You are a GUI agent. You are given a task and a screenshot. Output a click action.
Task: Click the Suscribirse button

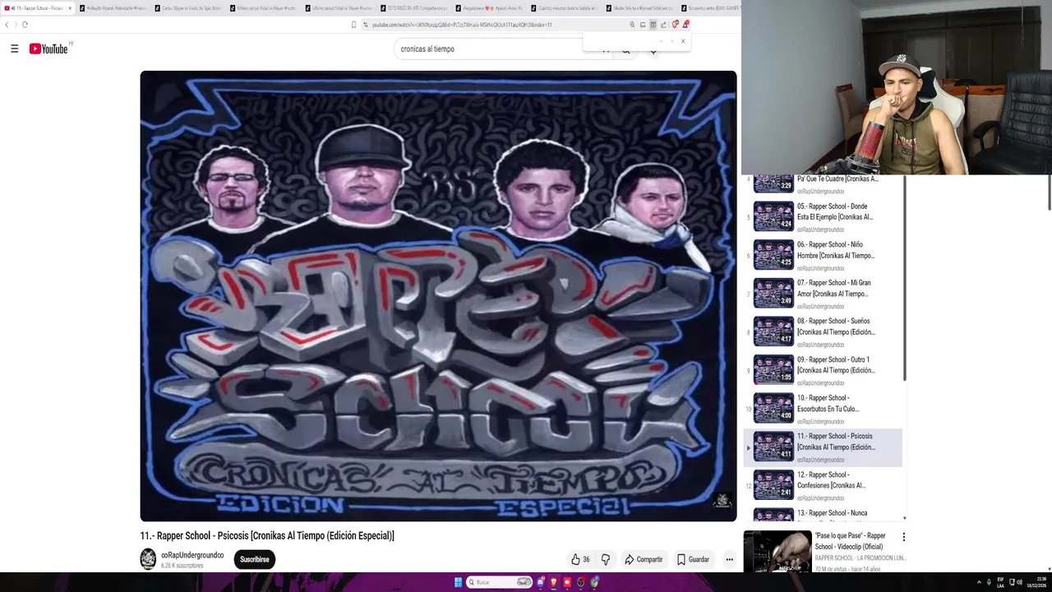pos(254,559)
